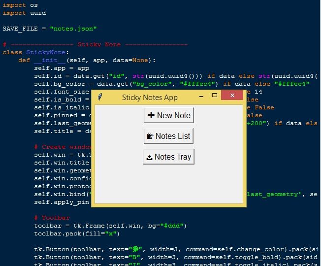The height and width of the screenshot is (266, 321).
Task: Click the 'self.app = app' code line
Action: pyautogui.click(x=61, y=68)
